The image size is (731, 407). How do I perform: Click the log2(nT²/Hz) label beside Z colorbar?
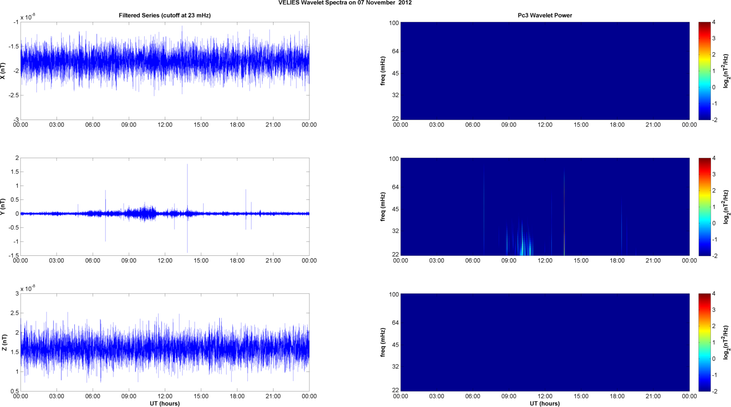point(726,342)
